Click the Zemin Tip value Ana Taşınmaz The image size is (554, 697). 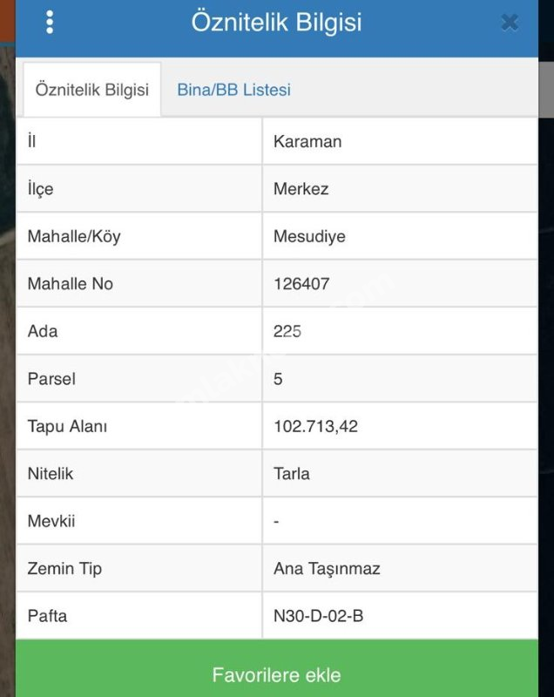[x=327, y=569]
